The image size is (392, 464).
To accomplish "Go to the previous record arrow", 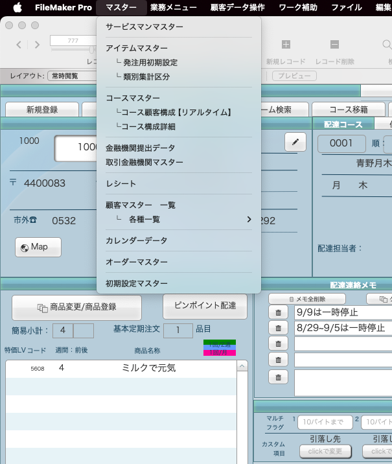I will point(19,45).
